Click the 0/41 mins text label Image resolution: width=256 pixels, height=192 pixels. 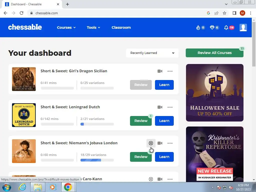(48, 83)
